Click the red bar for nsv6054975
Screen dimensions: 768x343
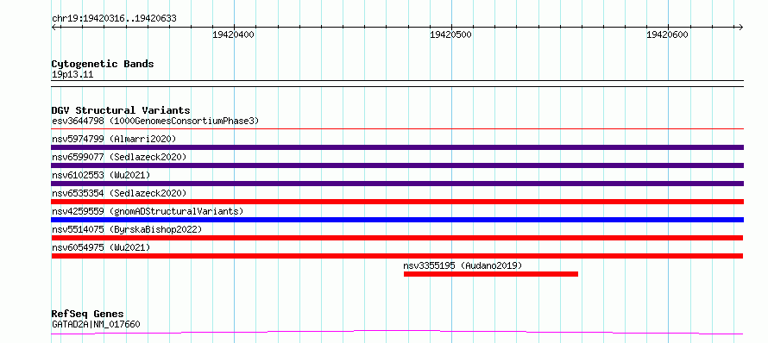pyautogui.click(x=397, y=256)
